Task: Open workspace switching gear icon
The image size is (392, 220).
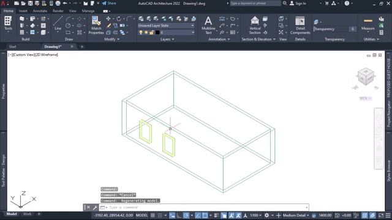Action: 267,215
